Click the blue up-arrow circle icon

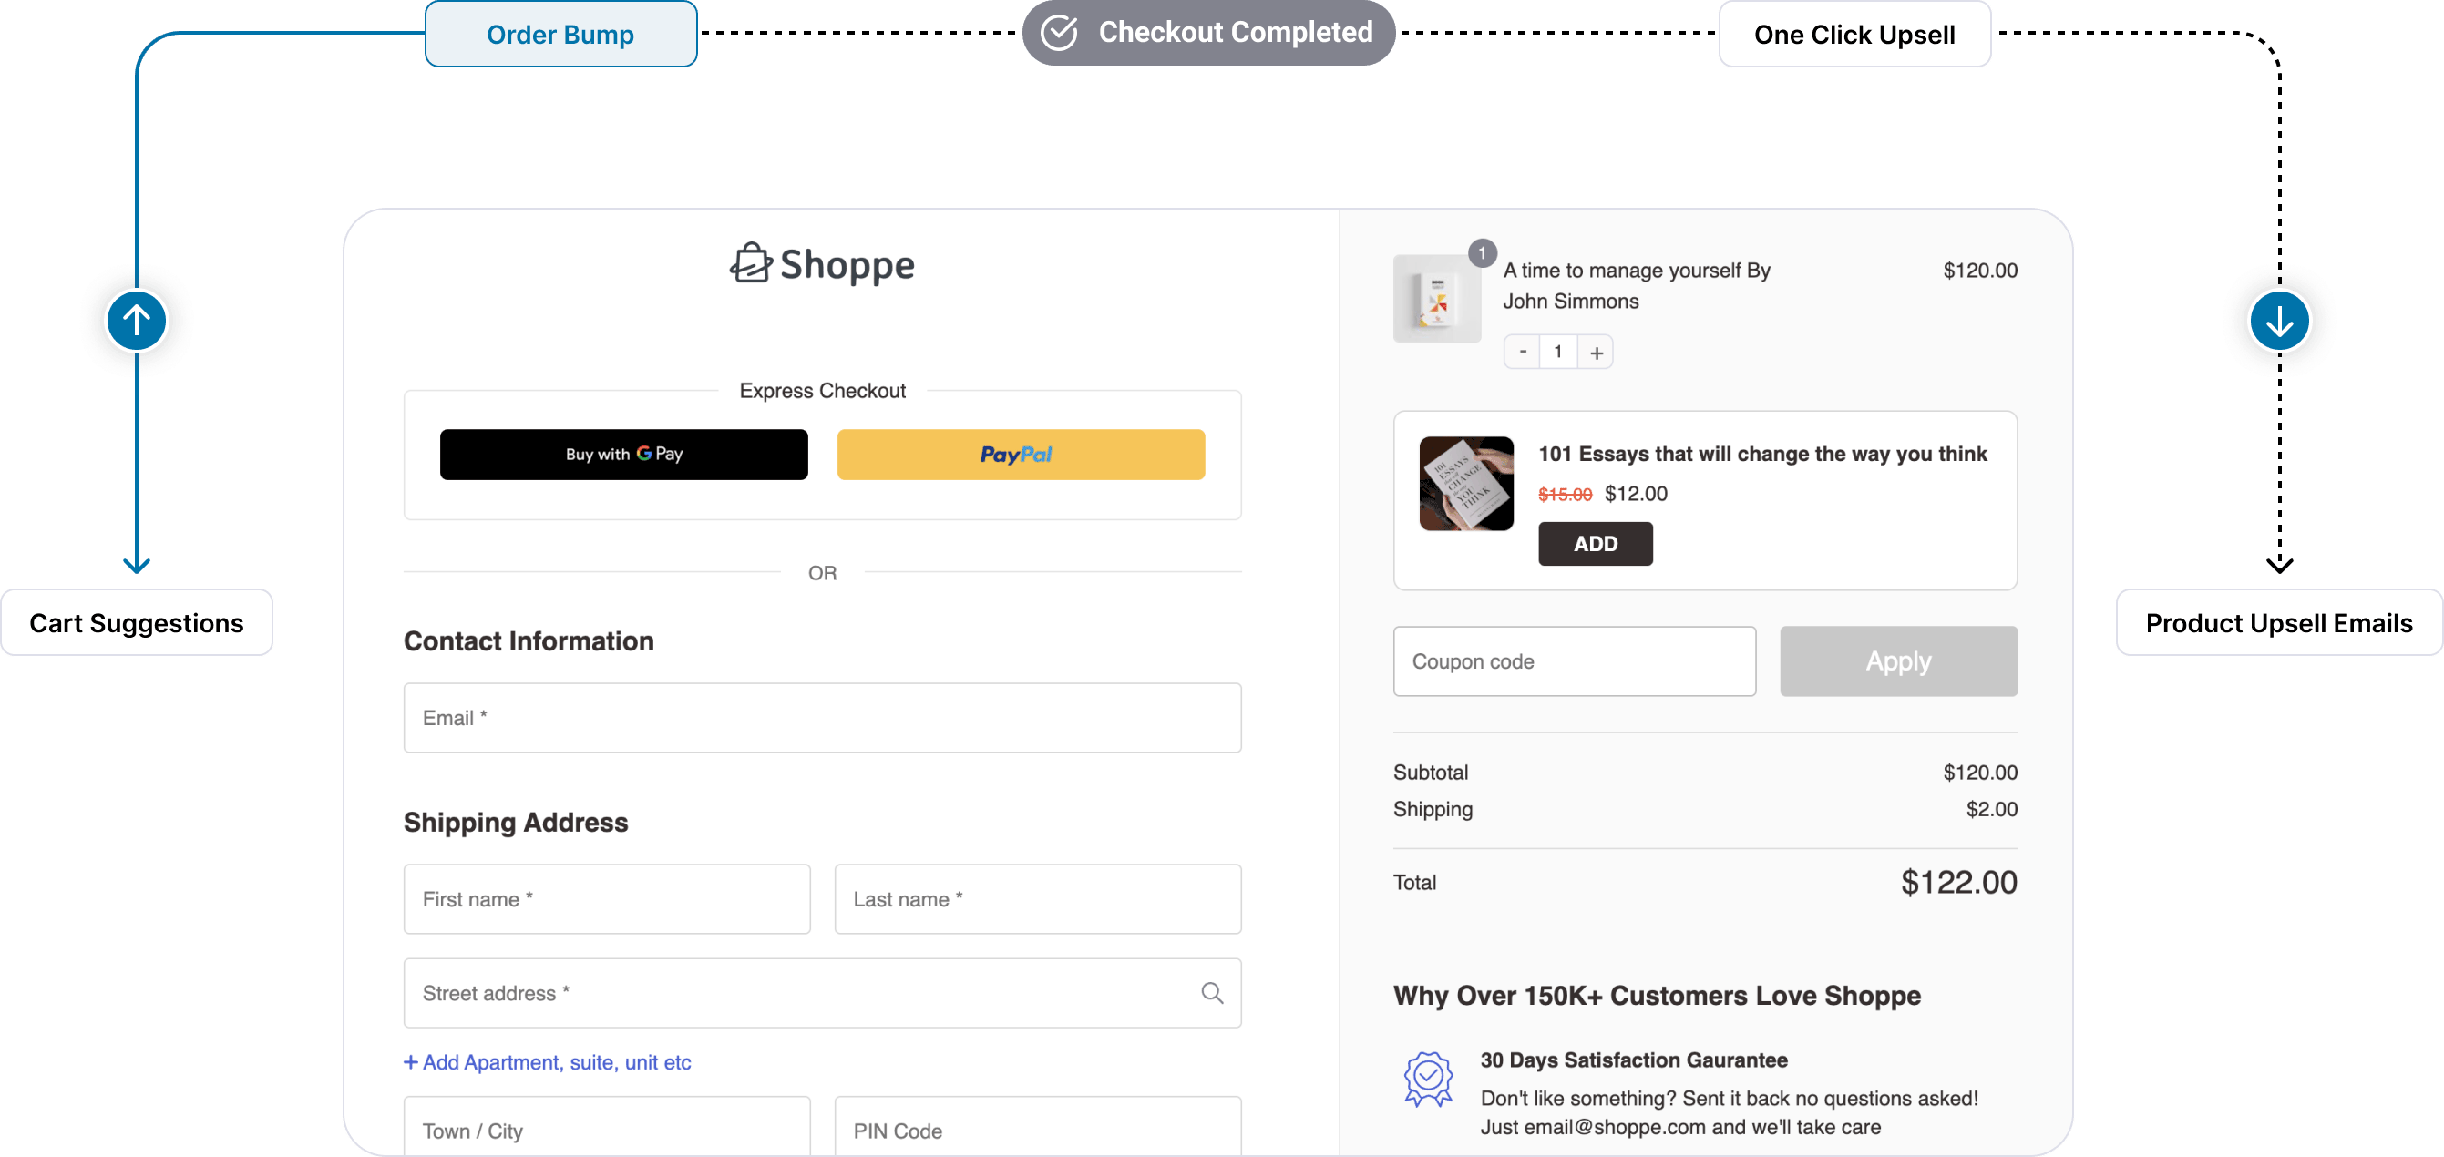click(137, 321)
